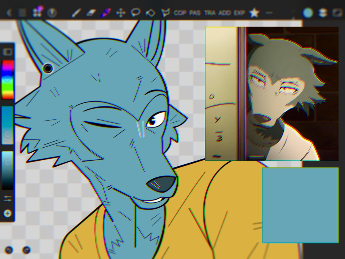345x259 pixels.
Task: Click the plus button below the sidebar sliders
Action: coord(7,214)
